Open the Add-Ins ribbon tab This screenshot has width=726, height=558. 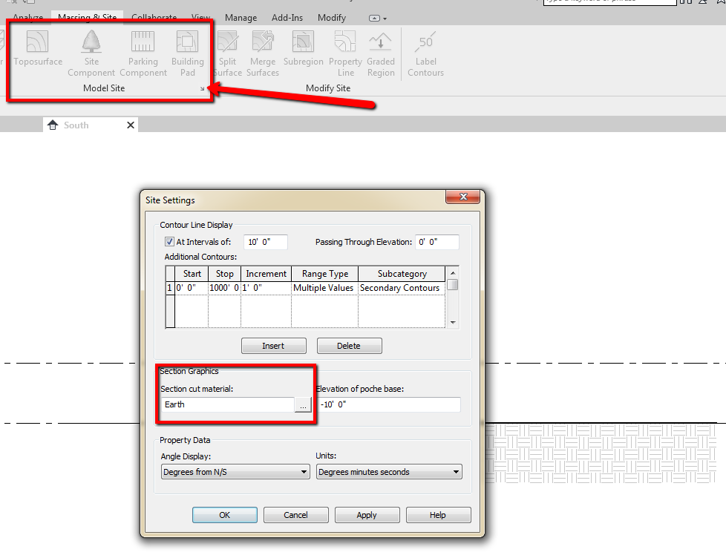click(287, 17)
